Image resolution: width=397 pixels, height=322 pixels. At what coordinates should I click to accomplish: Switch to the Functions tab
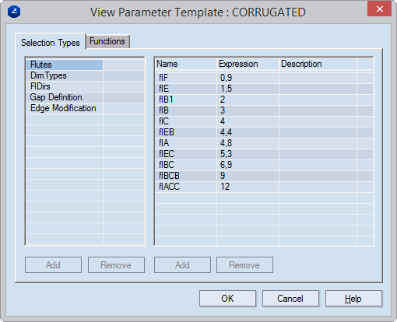107,41
